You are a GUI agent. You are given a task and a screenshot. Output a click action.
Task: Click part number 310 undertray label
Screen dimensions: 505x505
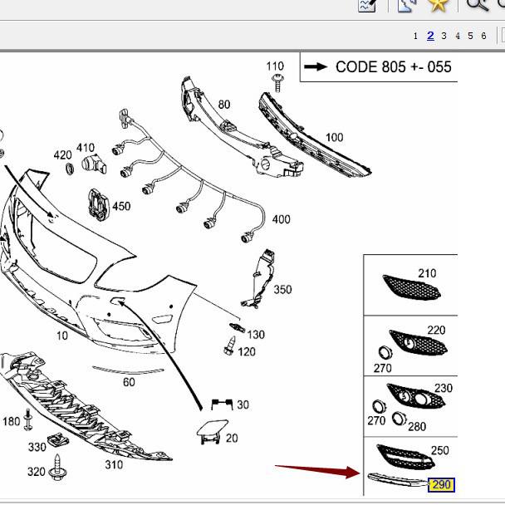[113, 465]
